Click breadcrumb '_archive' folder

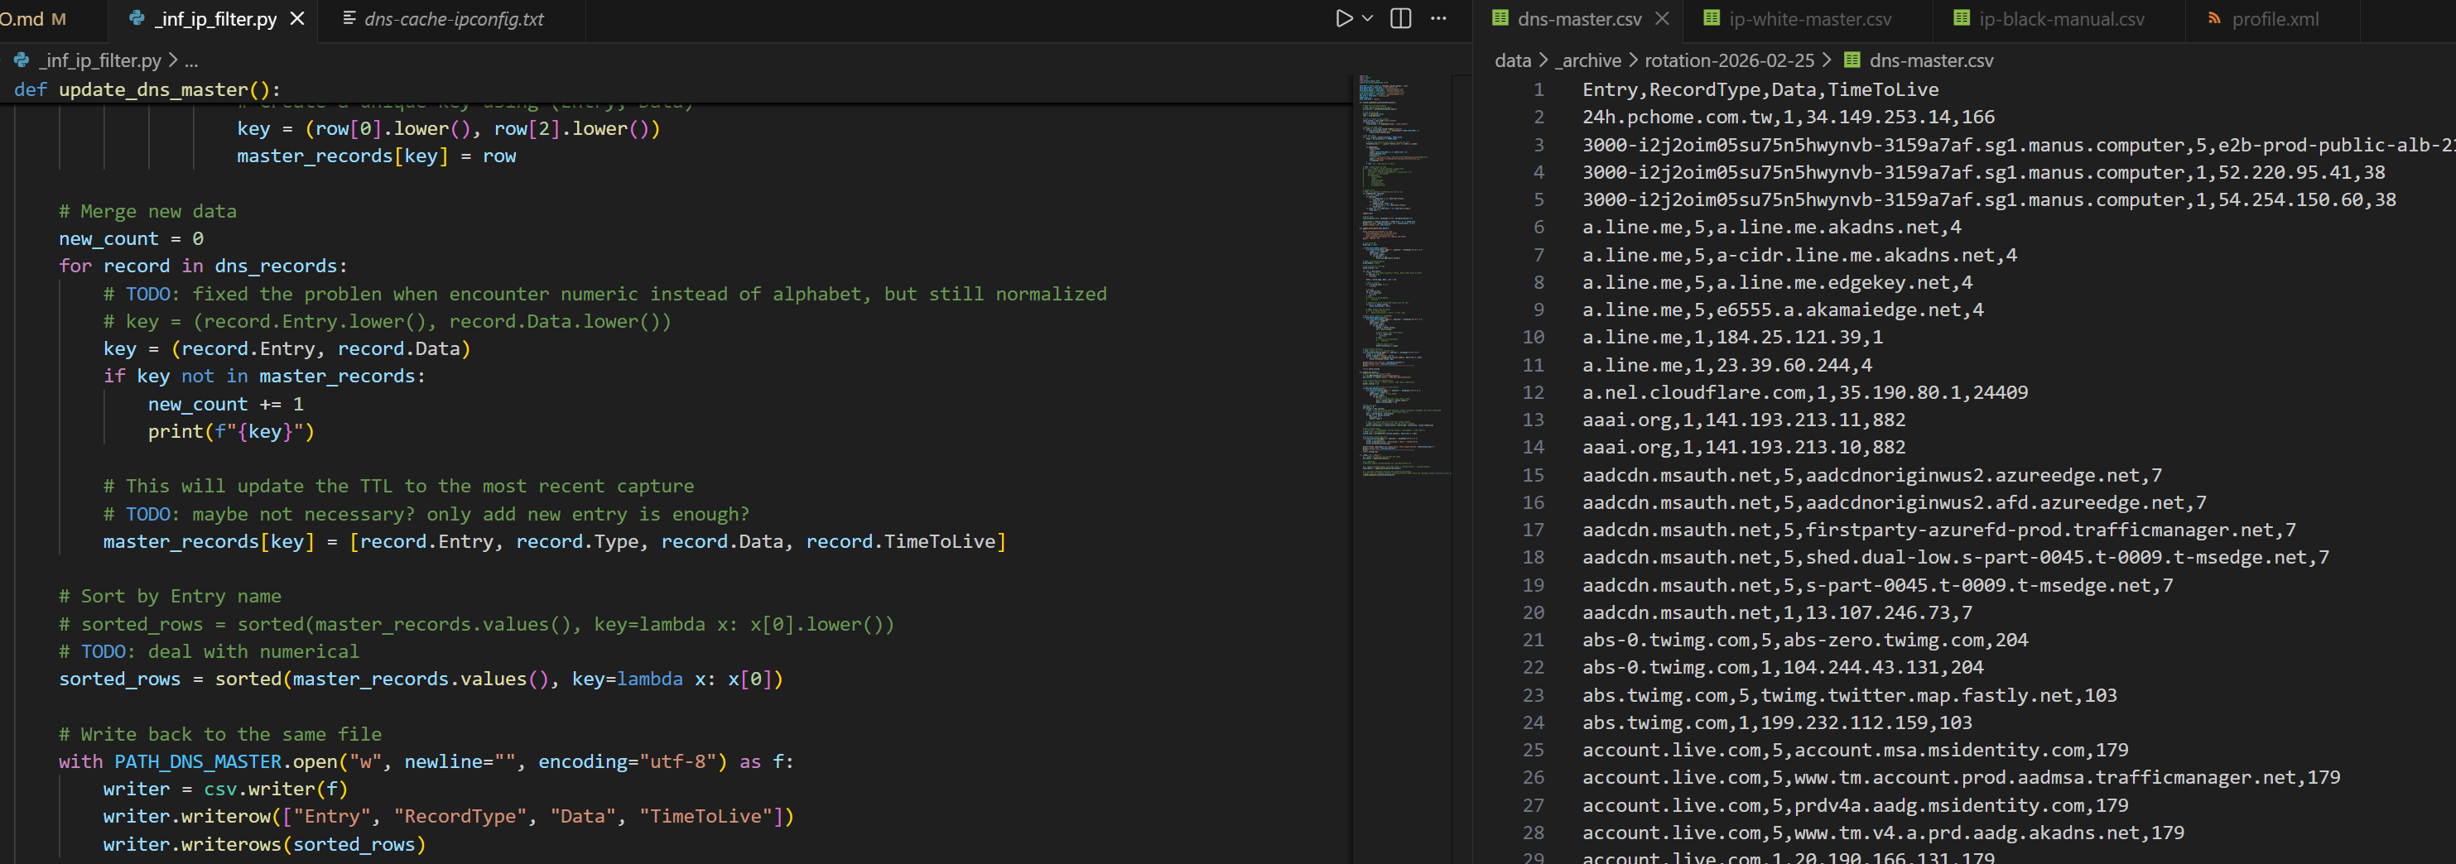1587,60
